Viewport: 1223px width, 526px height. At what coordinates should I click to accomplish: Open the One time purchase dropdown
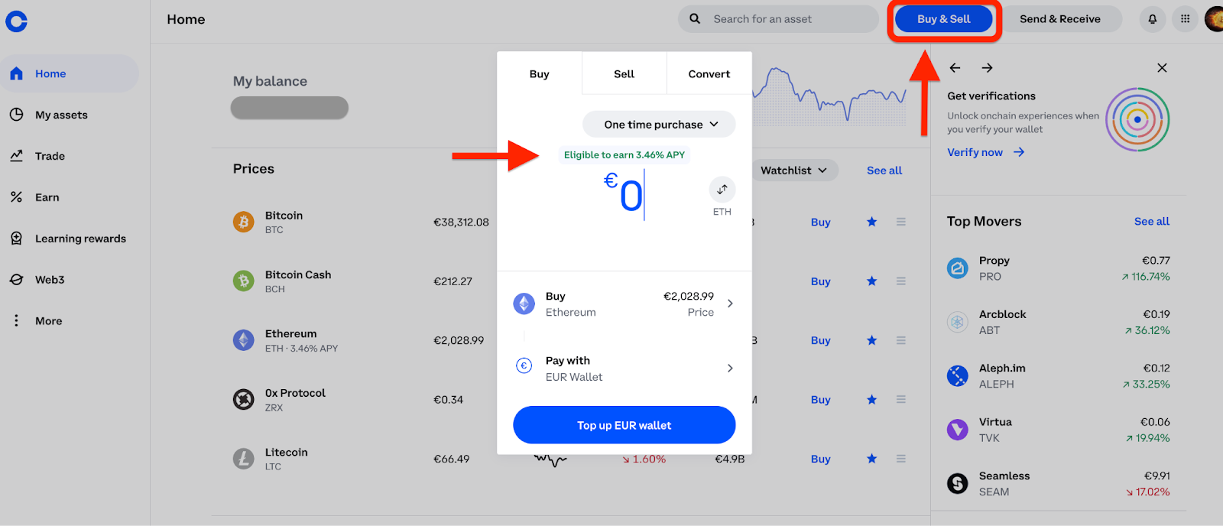(x=660, y=125)
